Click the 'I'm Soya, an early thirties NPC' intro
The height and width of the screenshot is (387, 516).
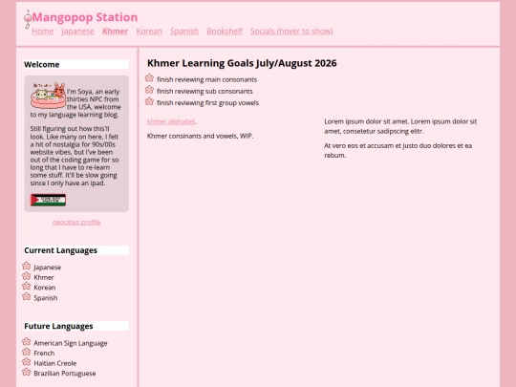(75, 103)
